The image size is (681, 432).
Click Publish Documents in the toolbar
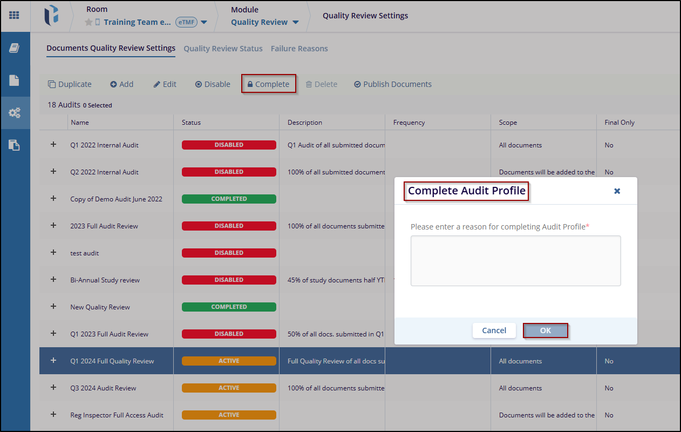(392, 84)
